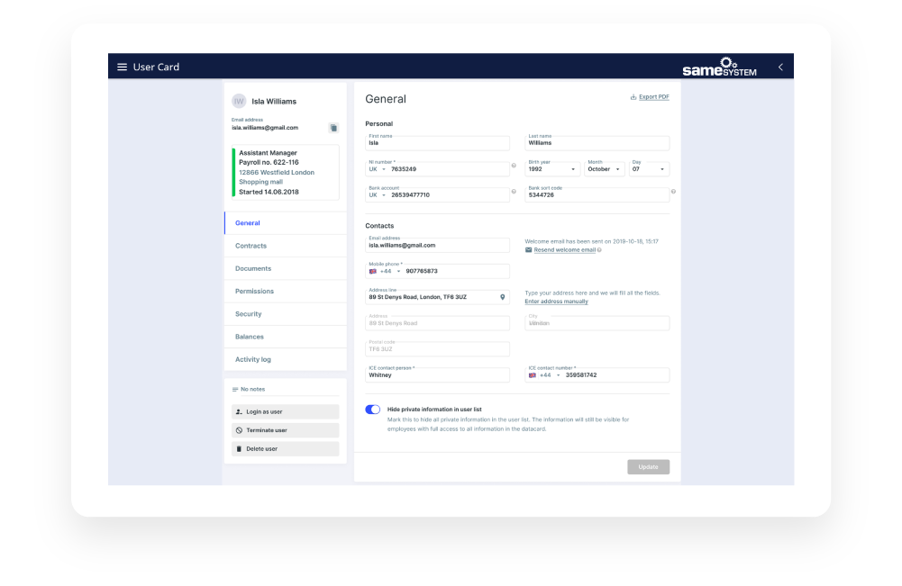Open the +44 code dropdown for Mobile phone

pos(385,271)
